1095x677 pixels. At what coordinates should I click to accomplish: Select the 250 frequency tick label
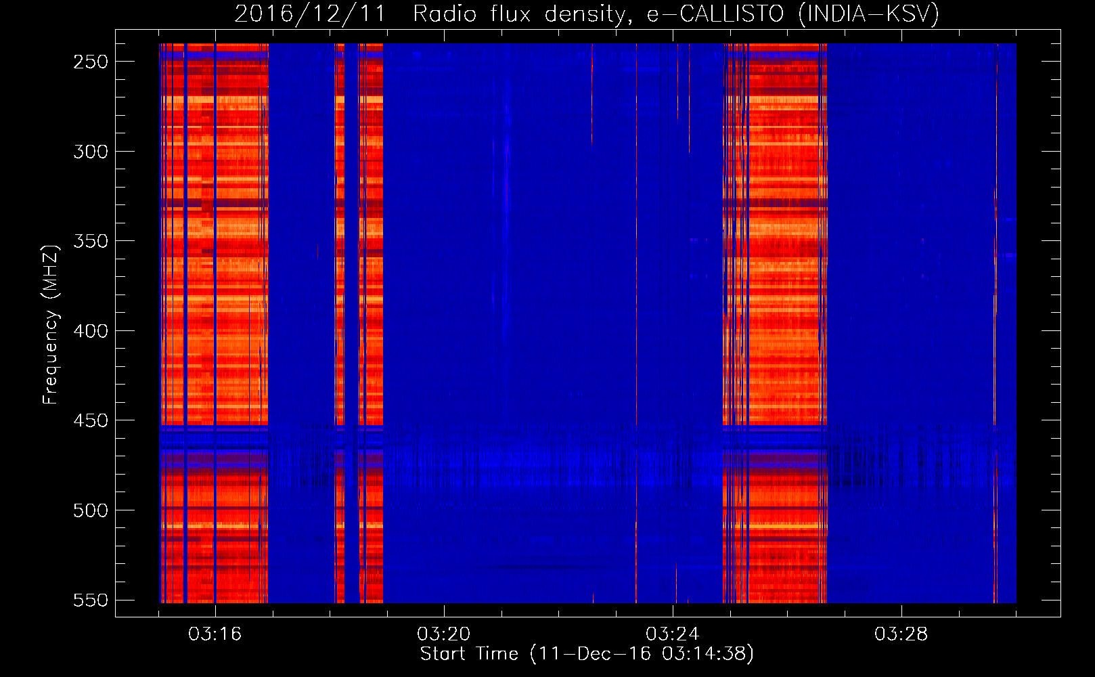click(x=91, y=62)
